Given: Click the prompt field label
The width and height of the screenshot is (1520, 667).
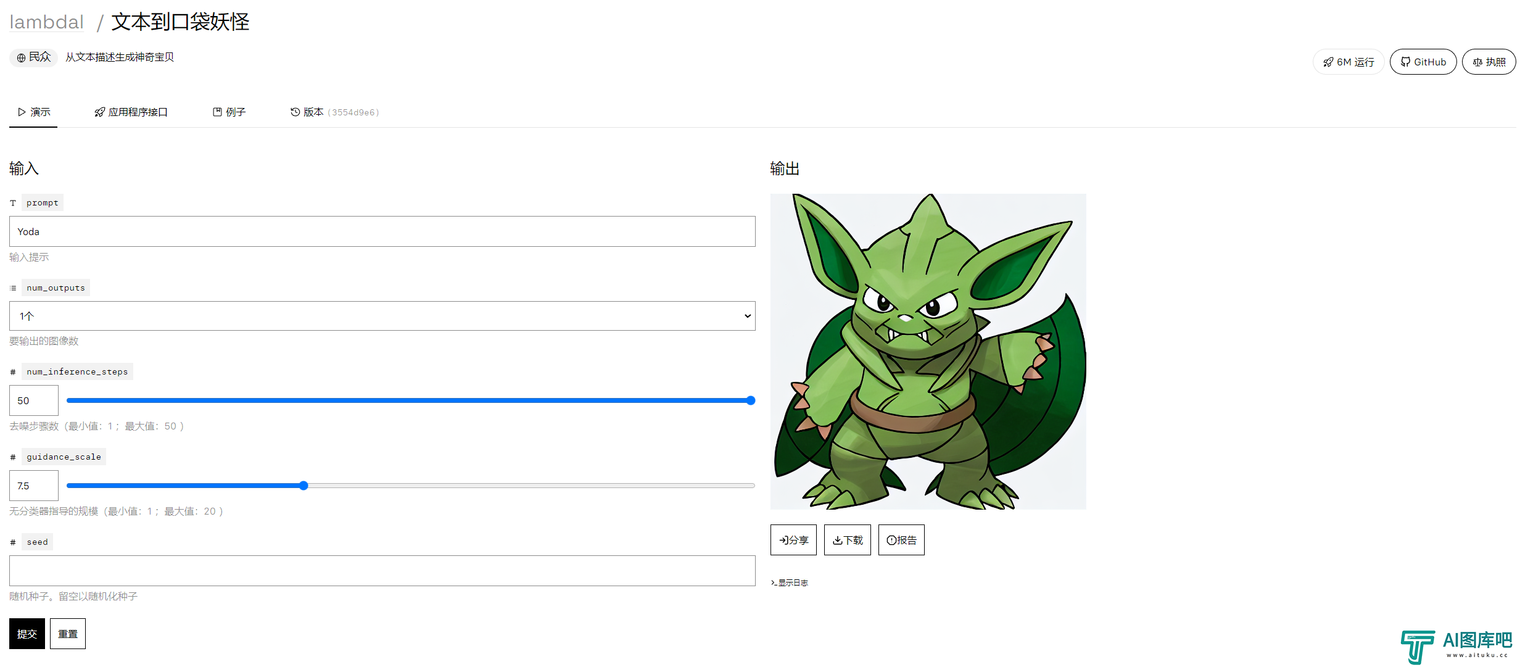Looking at the screenshot, I should click(x=43, y=202).
